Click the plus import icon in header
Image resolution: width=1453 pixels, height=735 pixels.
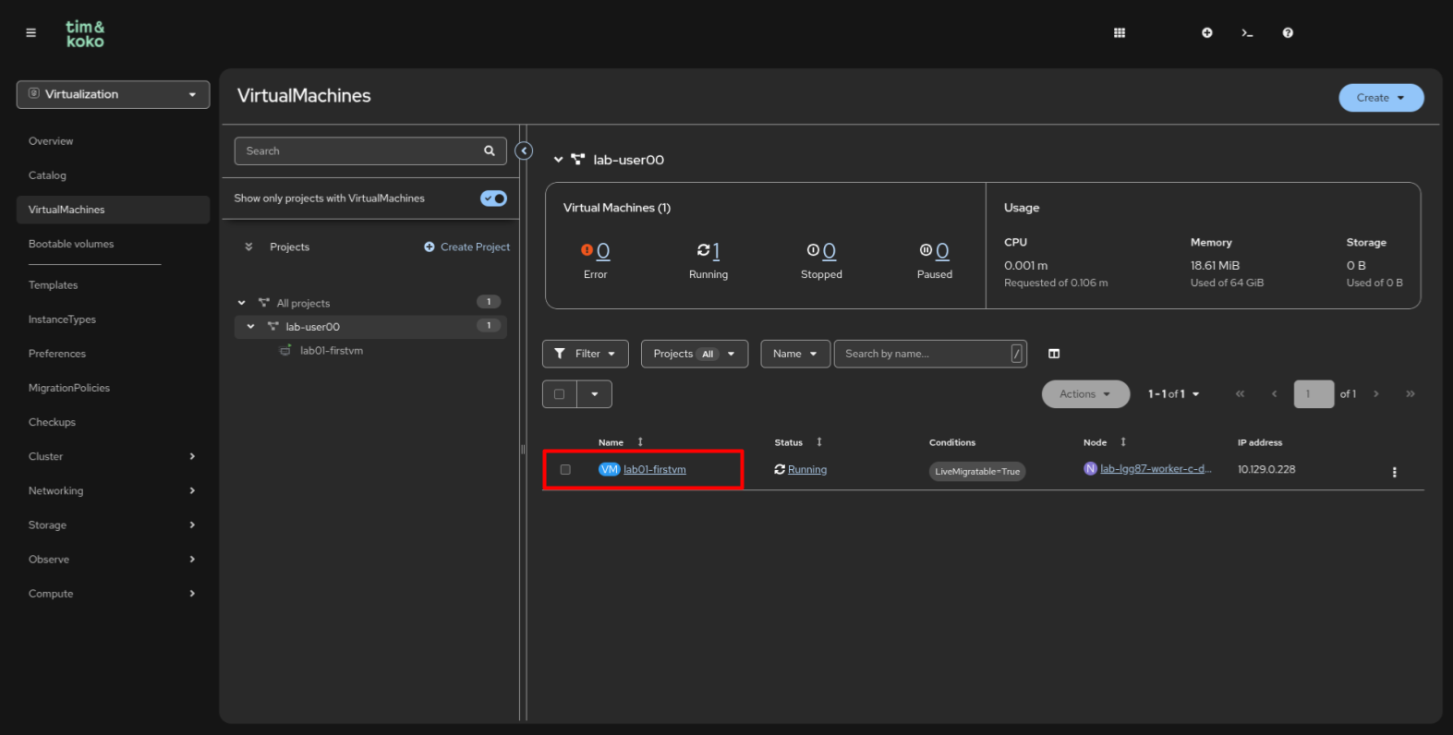pos(1206,33)
